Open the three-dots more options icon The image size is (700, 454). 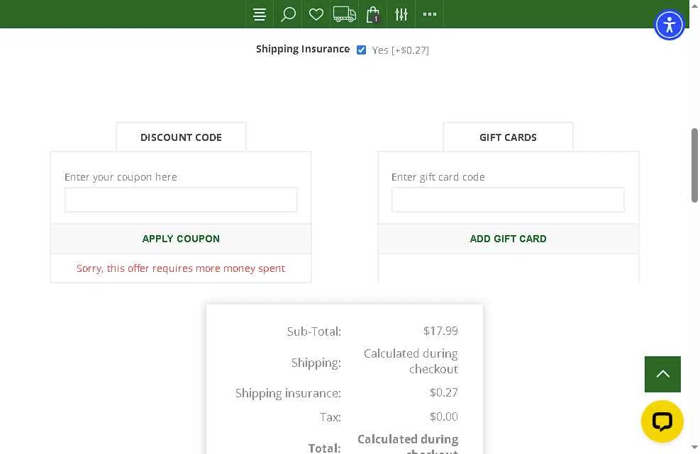coord(430,14)
